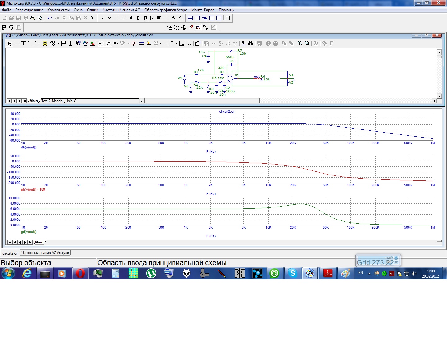The width and height of the screenshot is (447, 345).
Task: Pick the battery component icon
Action: coord(166,18)
